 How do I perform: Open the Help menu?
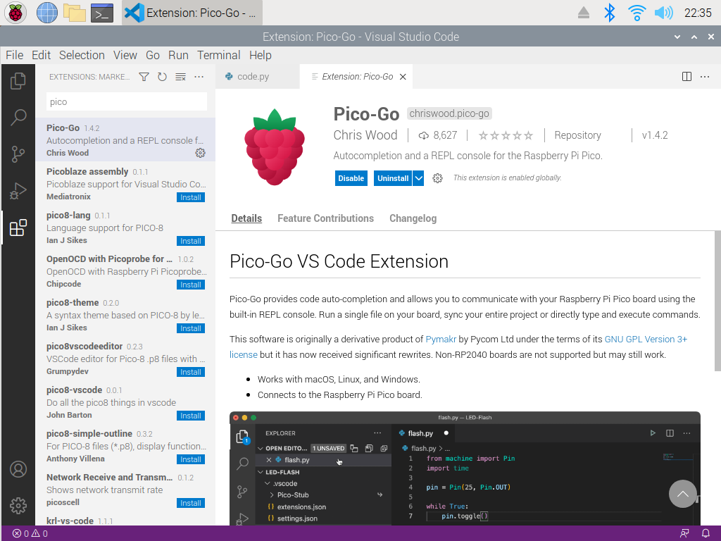261,55
